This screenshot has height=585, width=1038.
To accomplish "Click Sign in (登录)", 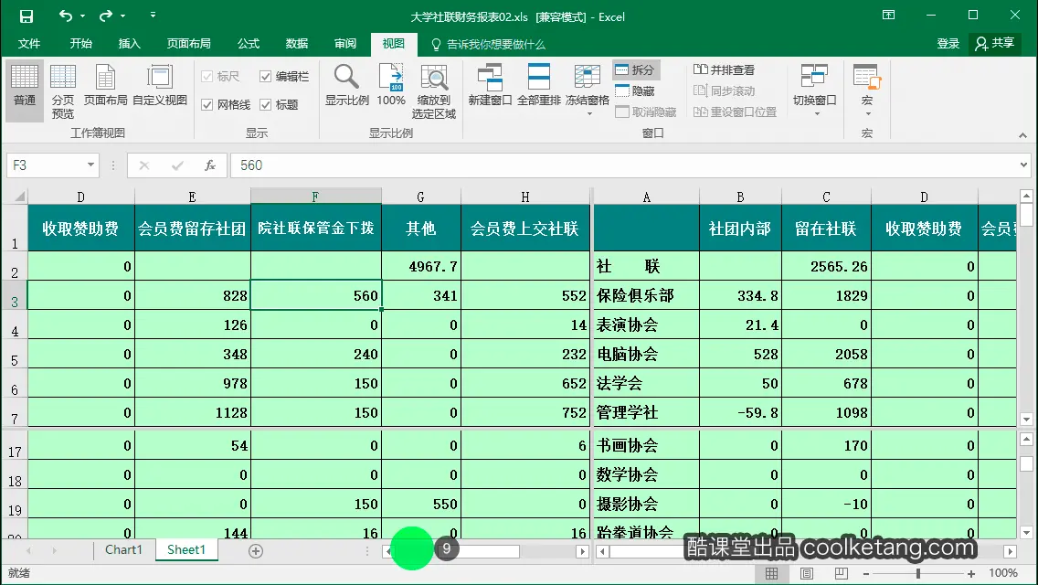I will (948, 44).
